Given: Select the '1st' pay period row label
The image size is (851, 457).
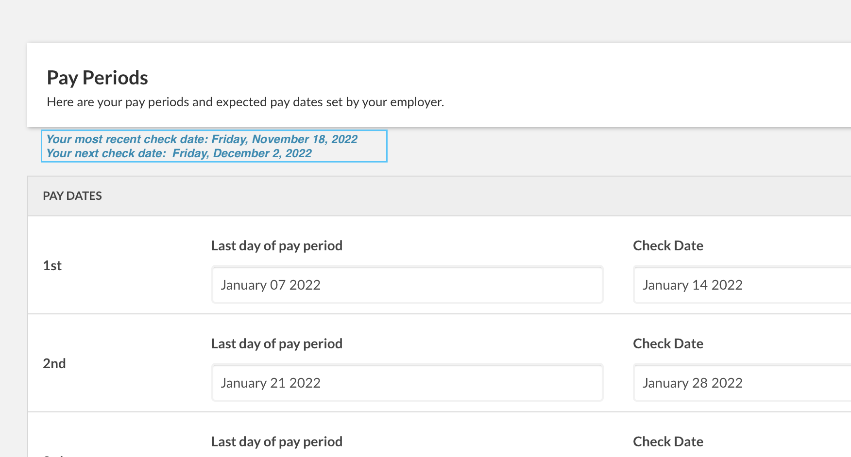Looking at the screenshot, I should pyautogui.click(x=52, y=266).
